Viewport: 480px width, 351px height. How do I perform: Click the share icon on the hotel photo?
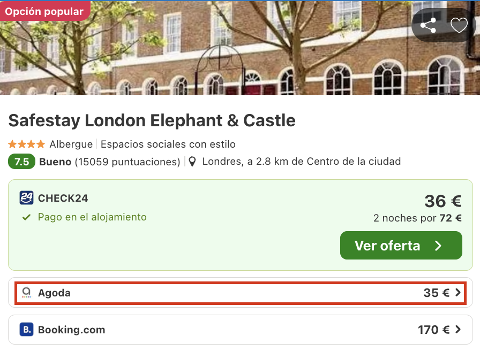pyautogui.click(x=428, y=25)
